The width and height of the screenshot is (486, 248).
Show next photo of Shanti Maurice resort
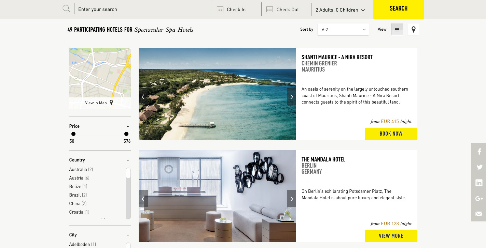pos(291,97)
